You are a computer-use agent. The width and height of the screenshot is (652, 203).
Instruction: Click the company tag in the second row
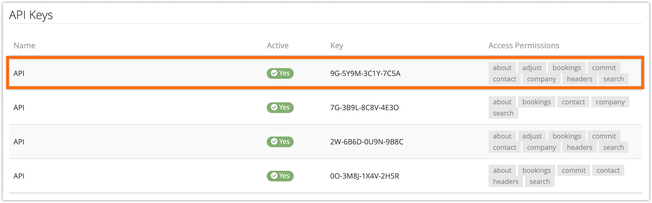(610, 102)
